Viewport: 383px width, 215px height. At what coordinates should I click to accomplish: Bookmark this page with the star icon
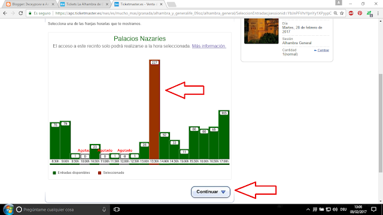[x=342, y=13]
